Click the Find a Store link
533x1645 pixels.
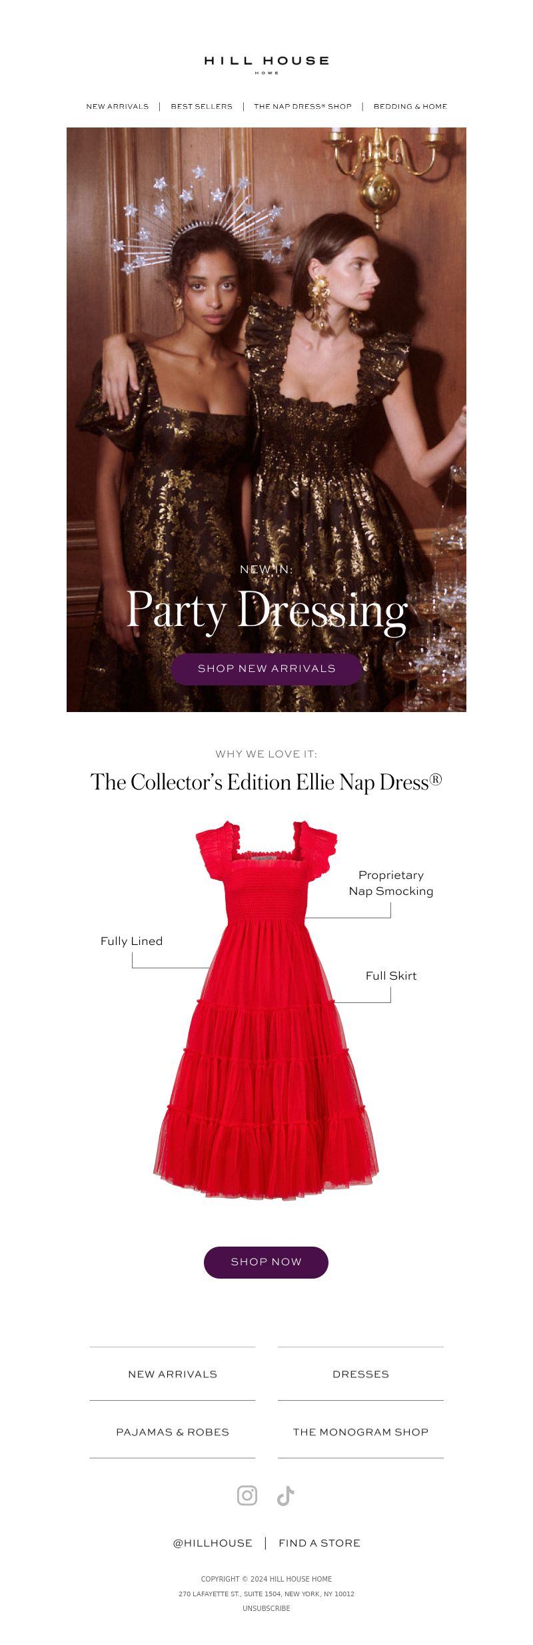(x=319, y=1543)
